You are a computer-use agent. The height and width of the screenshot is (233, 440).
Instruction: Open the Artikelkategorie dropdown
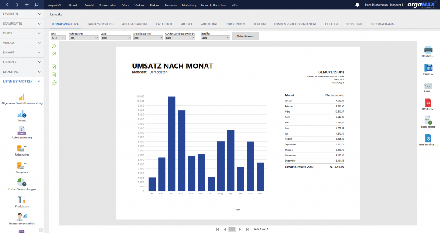click(148, 38)
